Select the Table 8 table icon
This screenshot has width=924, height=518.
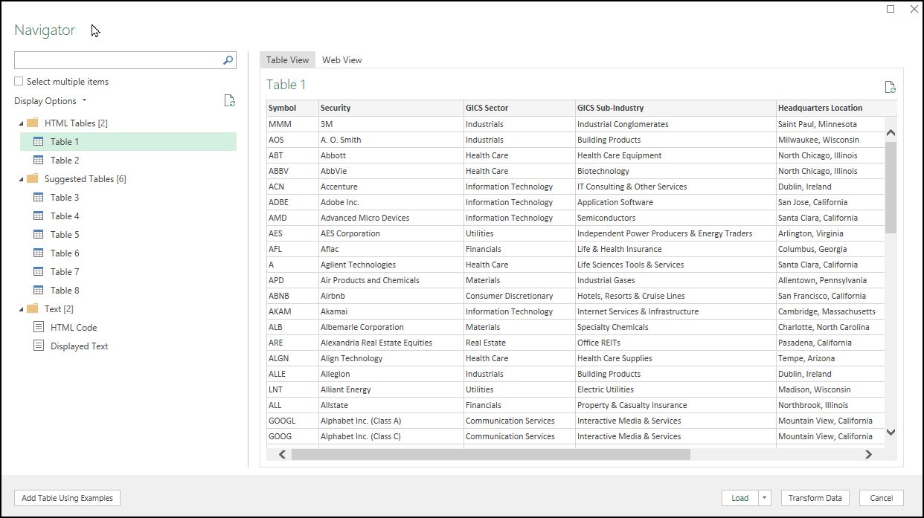(38, 290)
